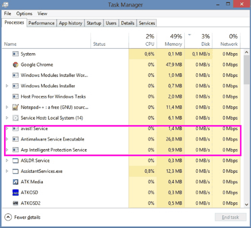
Task: Click System's 0,6% CPU value
Action: point(149,54)
